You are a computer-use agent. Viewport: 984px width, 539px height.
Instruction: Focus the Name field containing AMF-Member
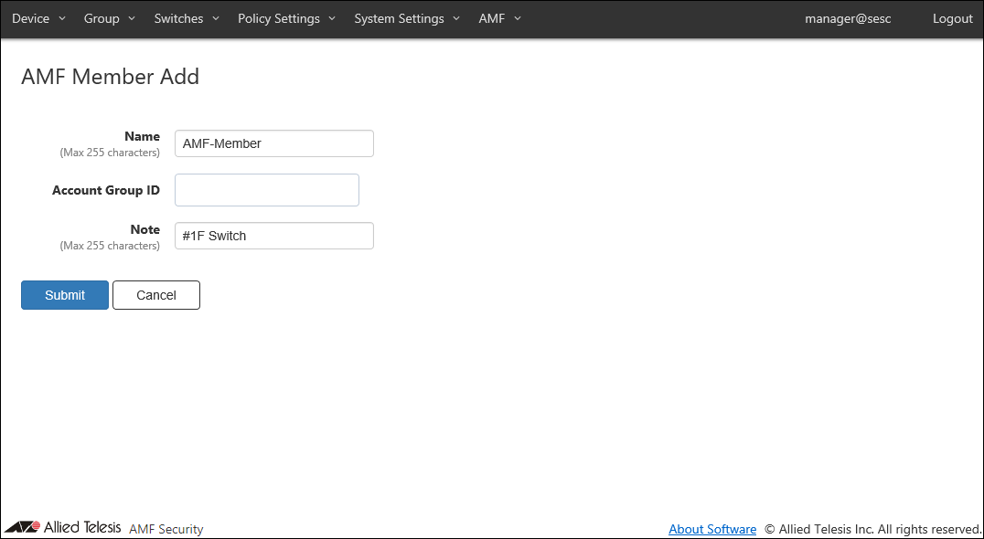pyautogui.click(x=274, y=143)
